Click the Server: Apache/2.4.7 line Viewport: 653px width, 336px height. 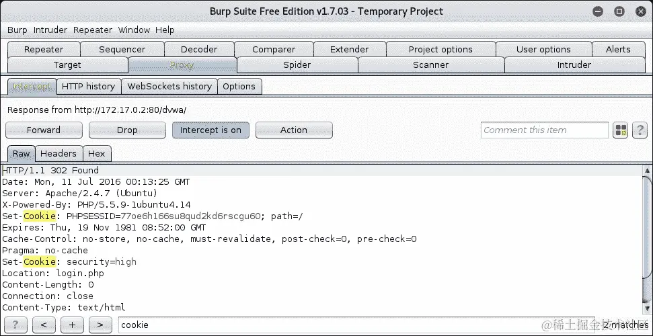pos(79,193)
